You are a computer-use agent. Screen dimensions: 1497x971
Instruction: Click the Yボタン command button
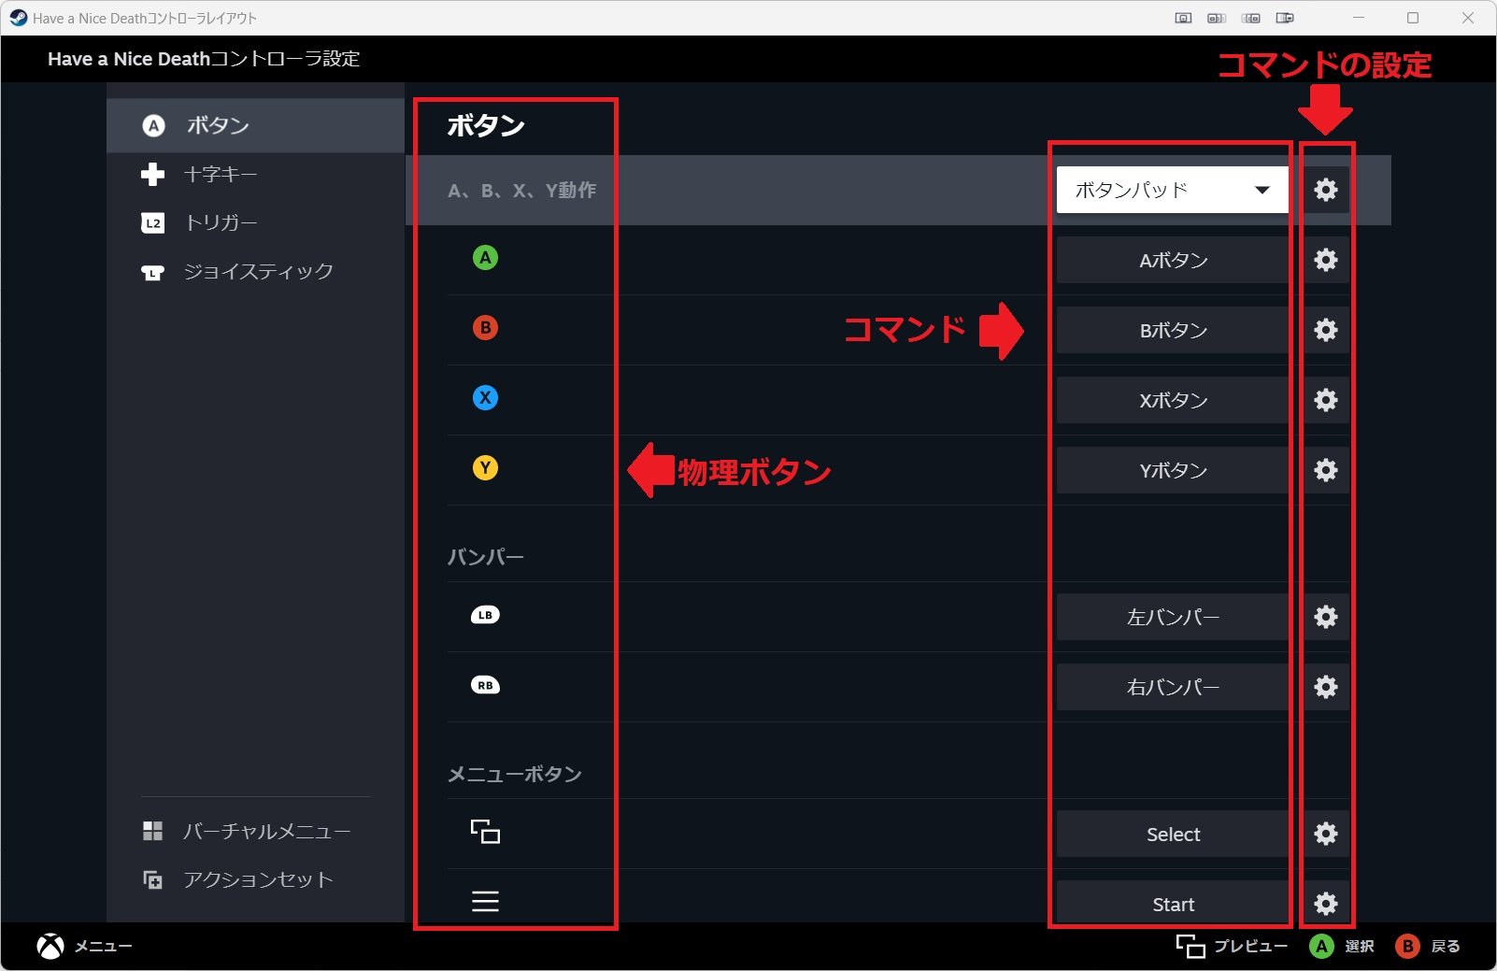point(1172,470)
